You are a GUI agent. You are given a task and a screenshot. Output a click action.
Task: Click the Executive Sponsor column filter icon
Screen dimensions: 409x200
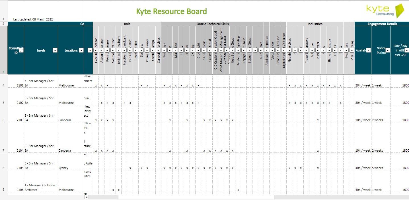pos(96,50)
